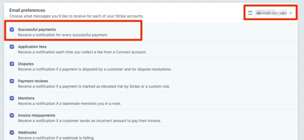Click the Email preferences heading
This screenshot has height=140, width=304.
click(27, 10)
